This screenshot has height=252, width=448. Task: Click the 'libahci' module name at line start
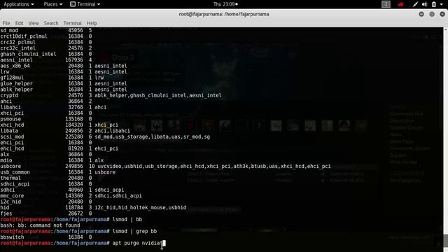(x=10, y=107)
